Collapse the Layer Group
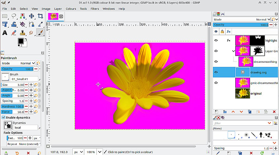Image resolution: width=279 pixels, height=155 pixels. 233,51
